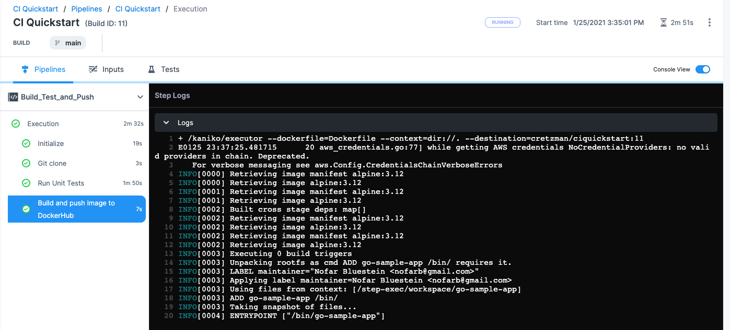Click the hourglass duration icon
Image resolution: width=730 pixels, height=330 pixels.
(x=663, y=22)
